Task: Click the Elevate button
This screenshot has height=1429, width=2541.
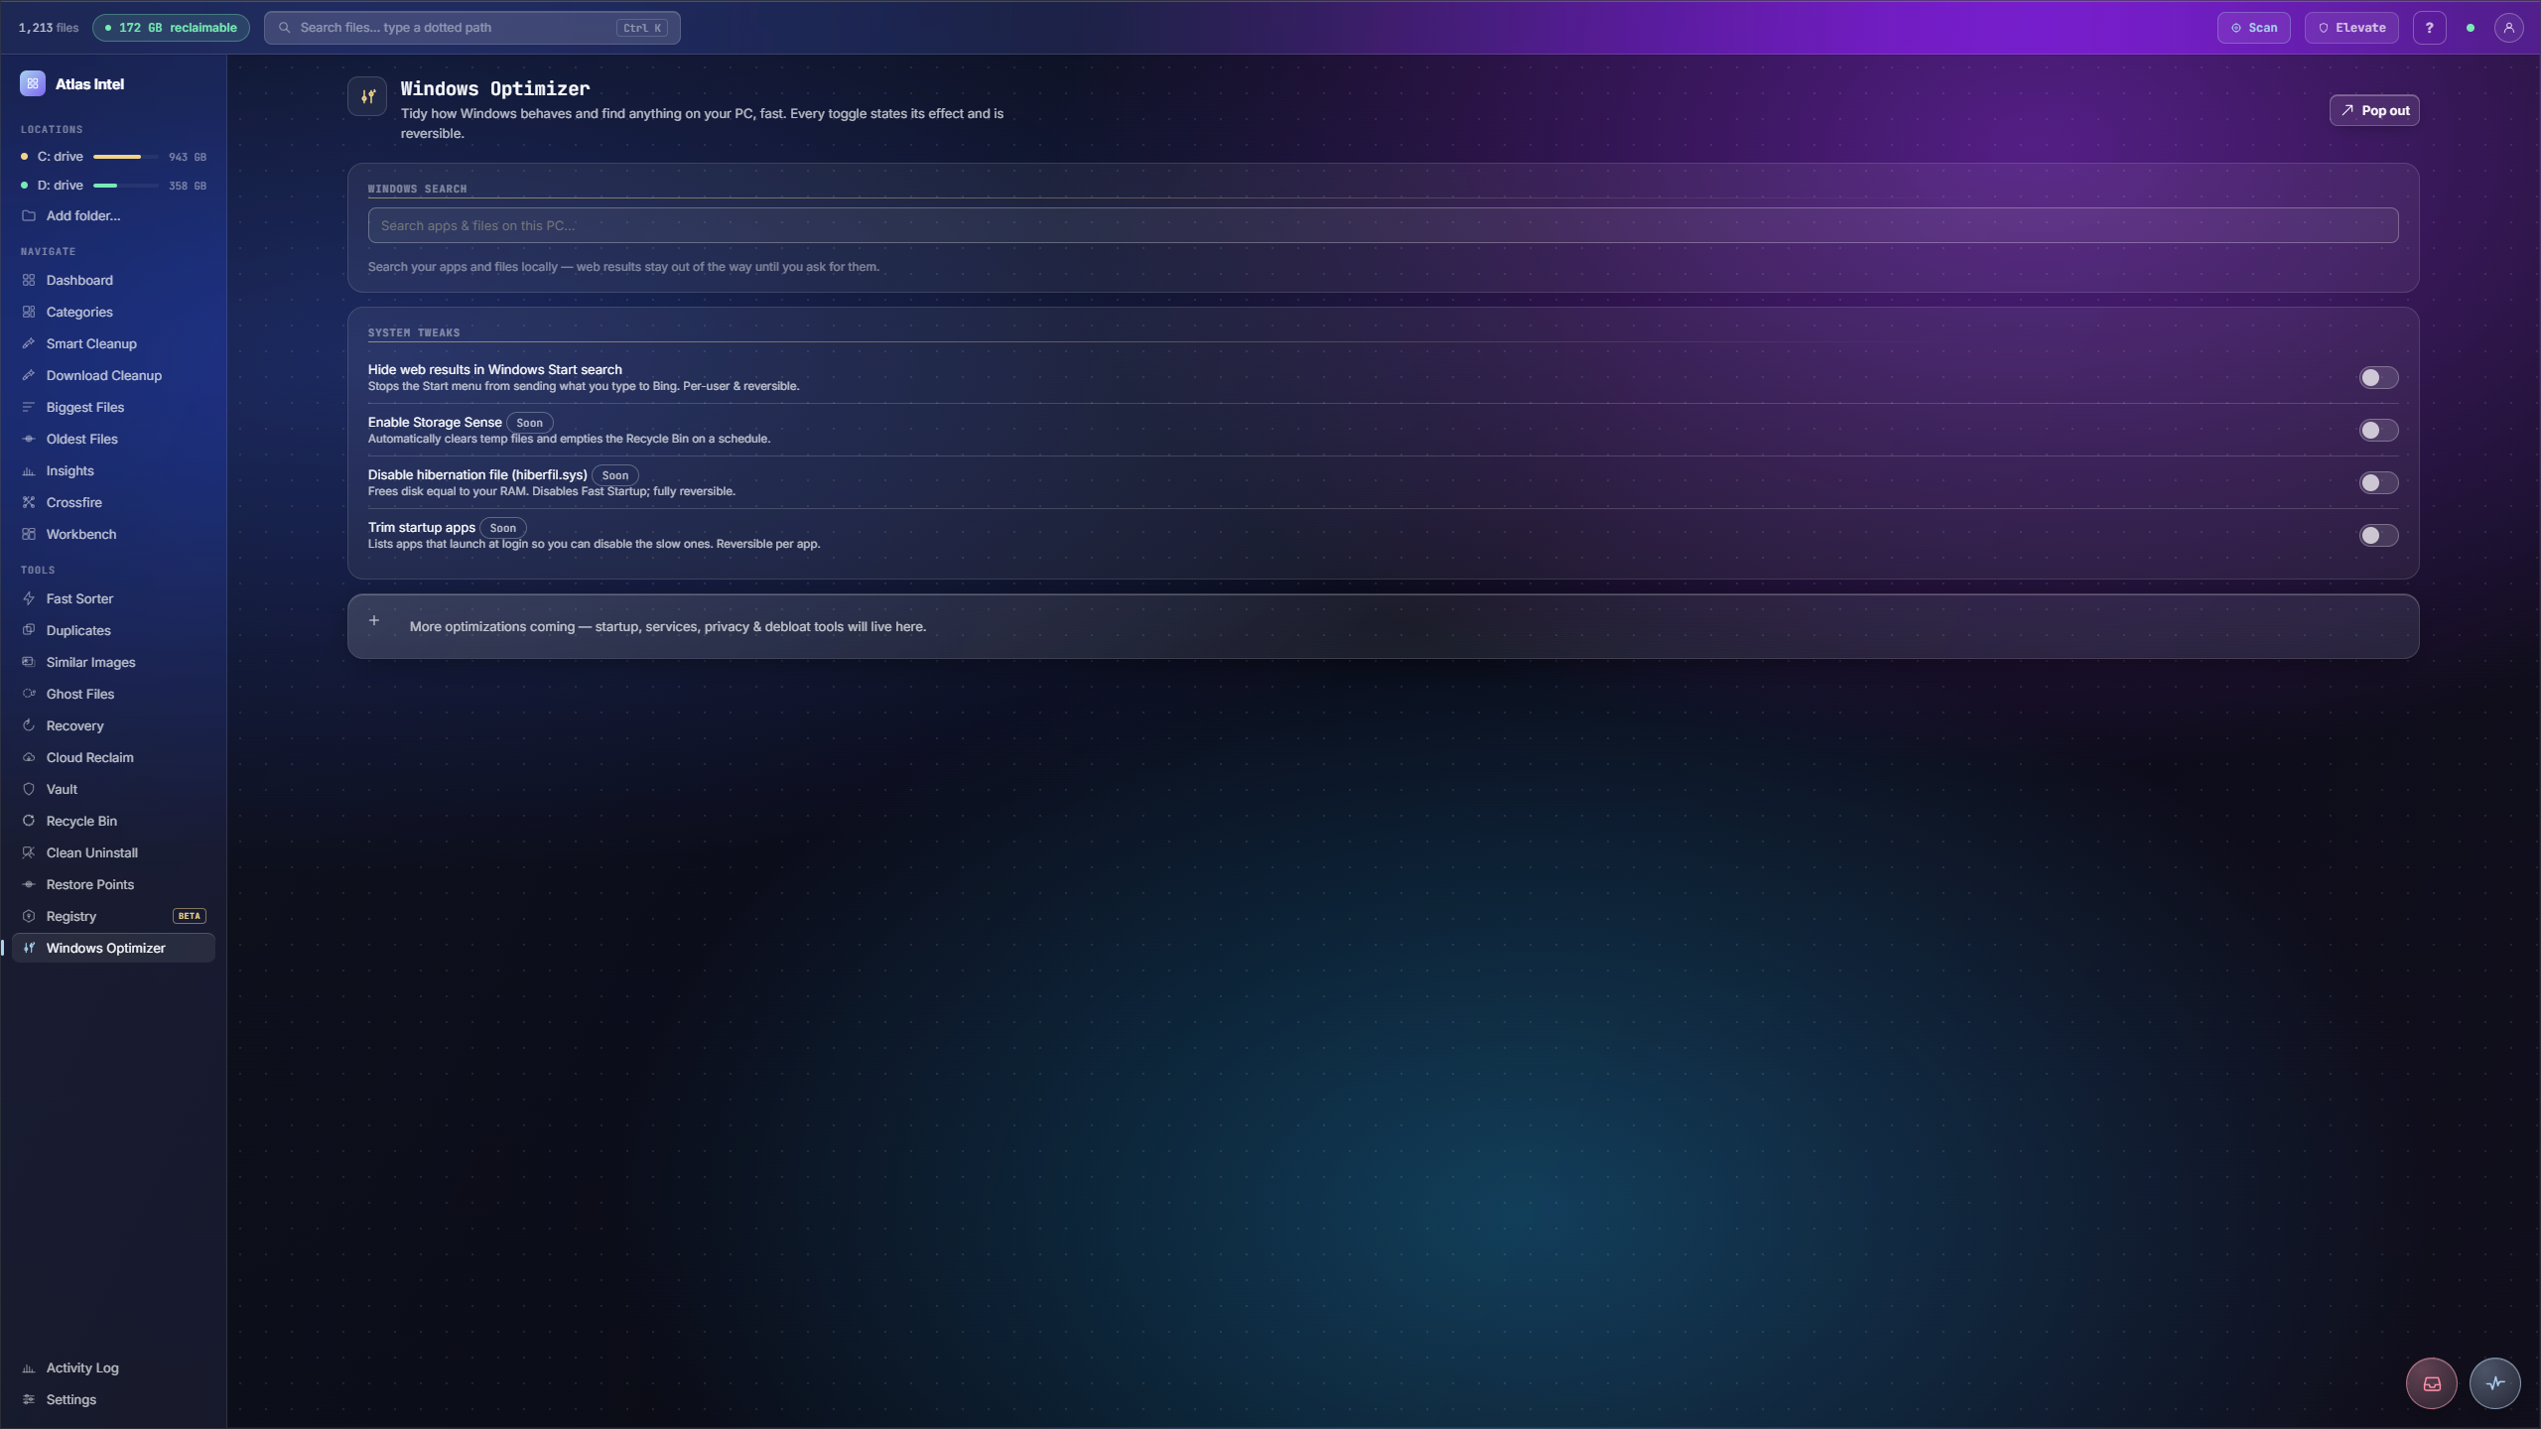Action: pos(2351,28)
